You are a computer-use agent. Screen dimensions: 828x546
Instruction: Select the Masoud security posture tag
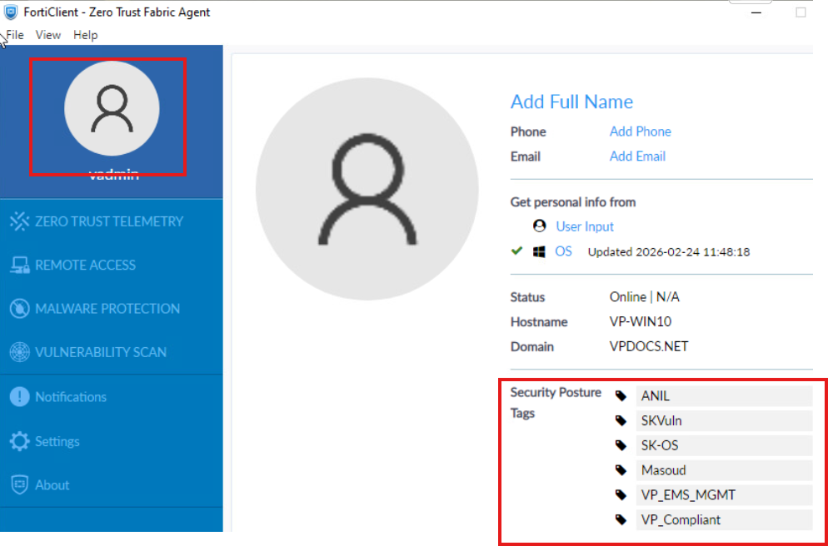point(724,470)
